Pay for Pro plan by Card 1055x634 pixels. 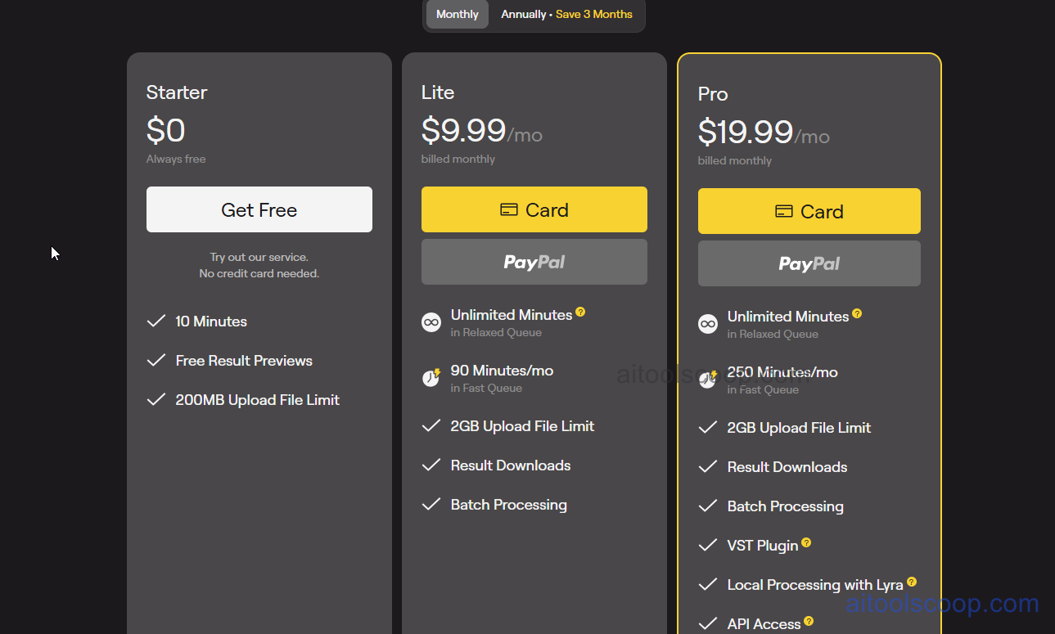809,211
